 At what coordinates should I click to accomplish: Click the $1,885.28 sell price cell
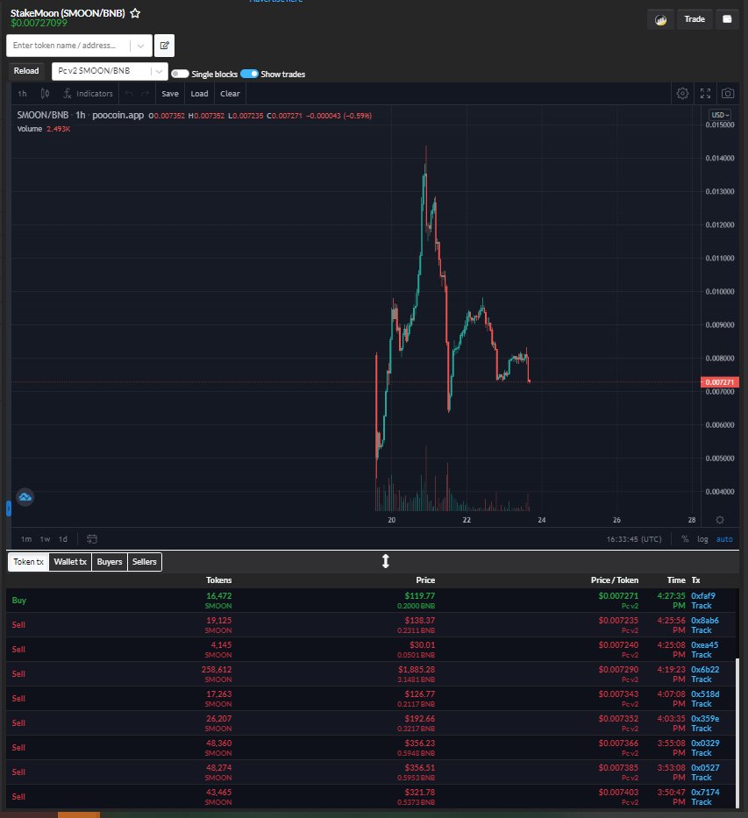click(417, 669)
